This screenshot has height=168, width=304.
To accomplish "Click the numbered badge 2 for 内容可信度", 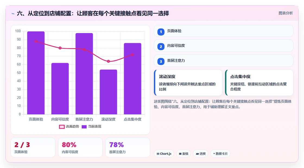I will click(x=161, y=47).
